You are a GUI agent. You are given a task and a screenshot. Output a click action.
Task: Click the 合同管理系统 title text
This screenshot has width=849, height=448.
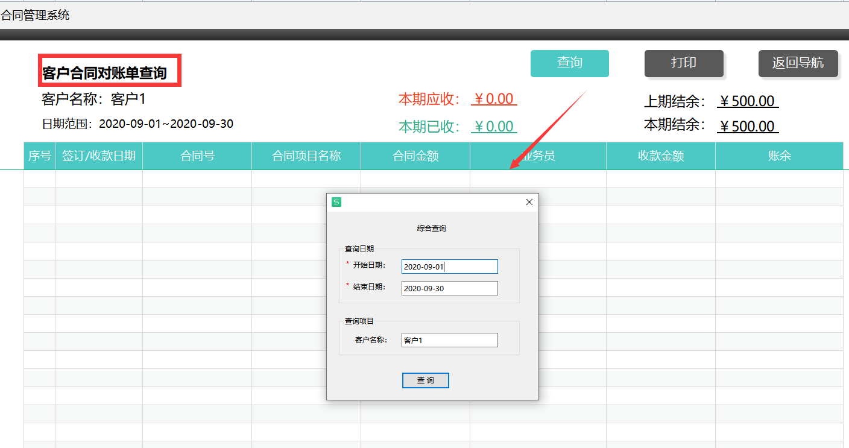[34, 14]
